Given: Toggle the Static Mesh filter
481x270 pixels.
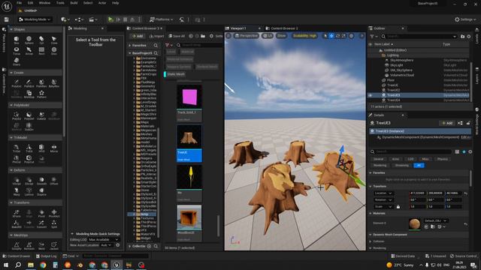Looking at the screenshot, I should (175, 74).
